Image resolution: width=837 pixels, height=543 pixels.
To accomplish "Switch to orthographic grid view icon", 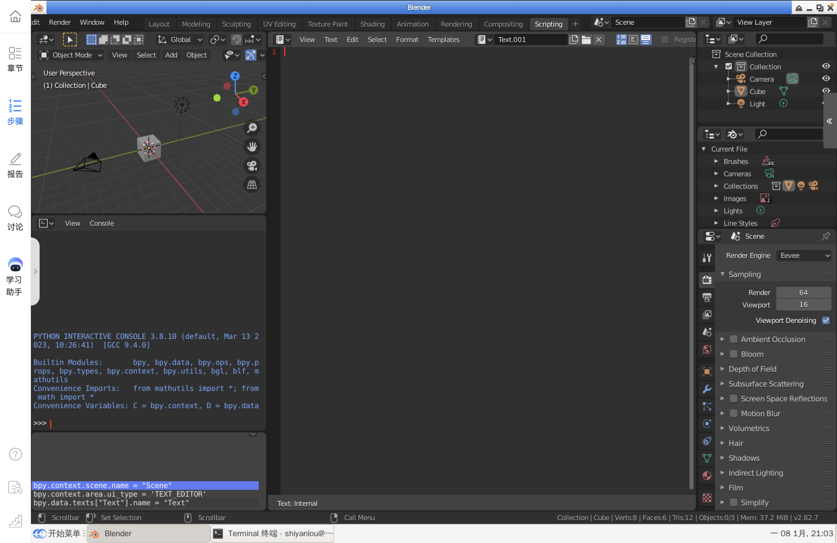I will [252, 185].
